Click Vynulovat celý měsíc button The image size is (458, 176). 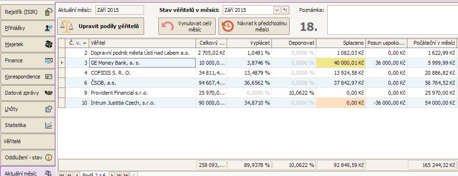(187, 26)
